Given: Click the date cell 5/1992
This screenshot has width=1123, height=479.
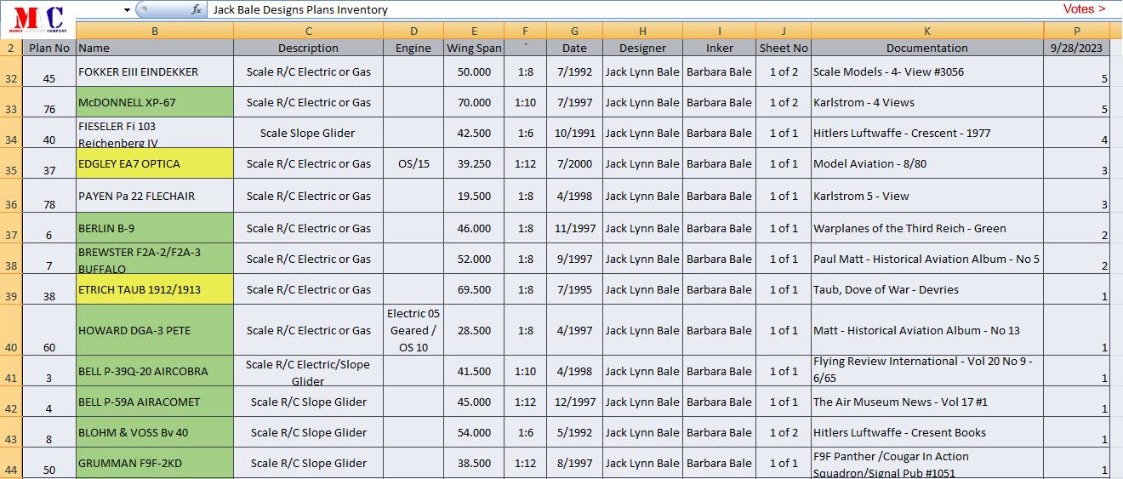Looking at the screenshot, I should (x=574, y=432).
